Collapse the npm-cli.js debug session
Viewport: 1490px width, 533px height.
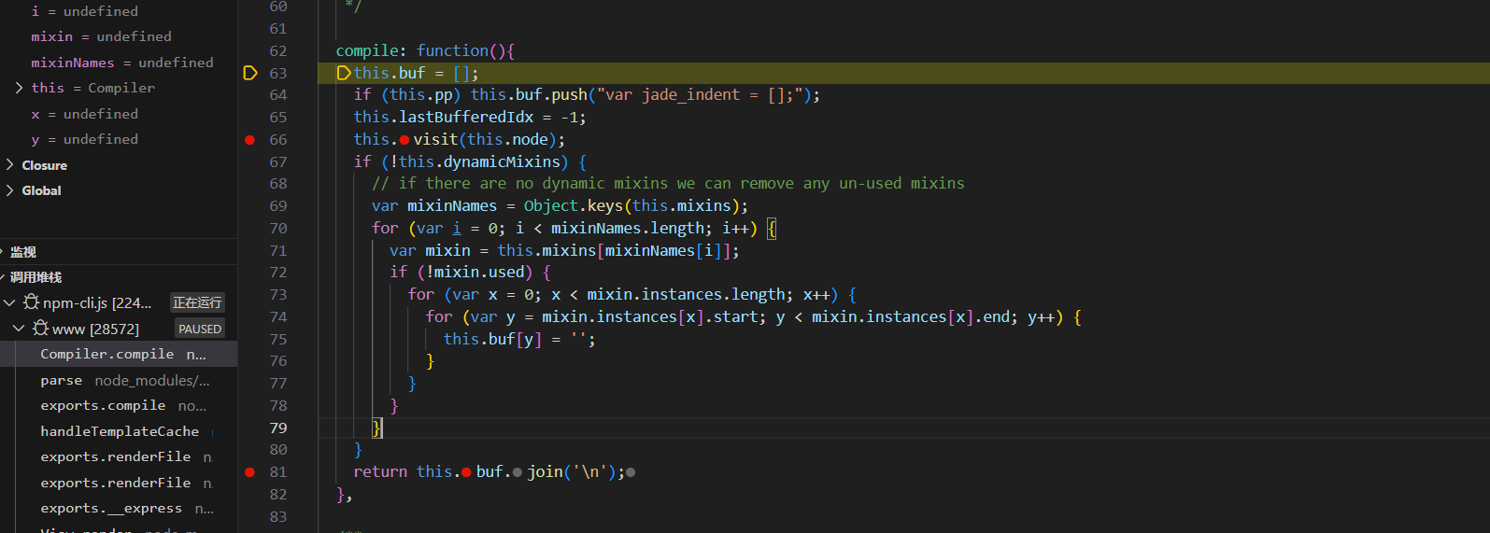10,302
